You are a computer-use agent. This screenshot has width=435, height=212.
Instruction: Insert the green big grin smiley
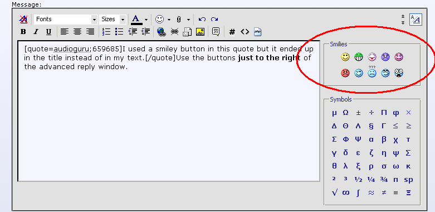tap(359, 57)
